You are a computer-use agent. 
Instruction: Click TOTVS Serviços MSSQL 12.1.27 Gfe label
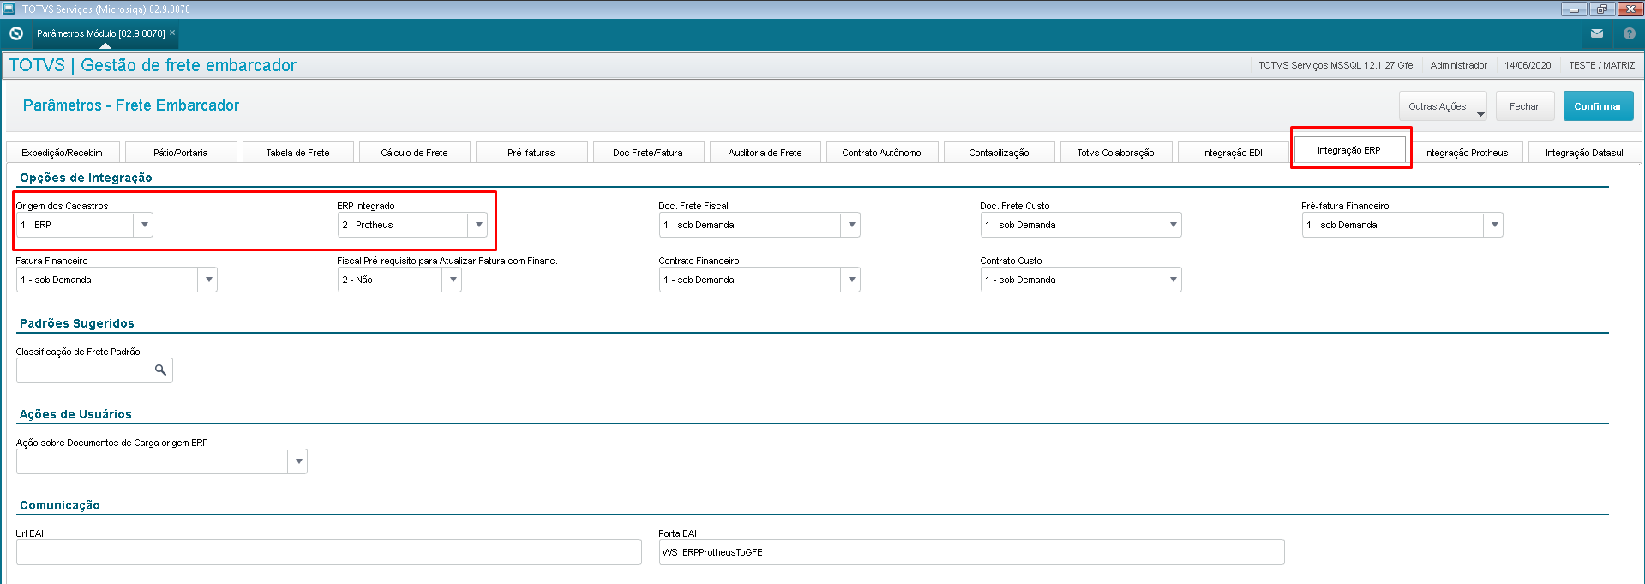tap(1336, 65)
